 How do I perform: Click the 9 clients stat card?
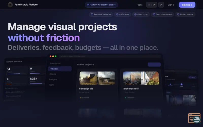tap(38, 70)
